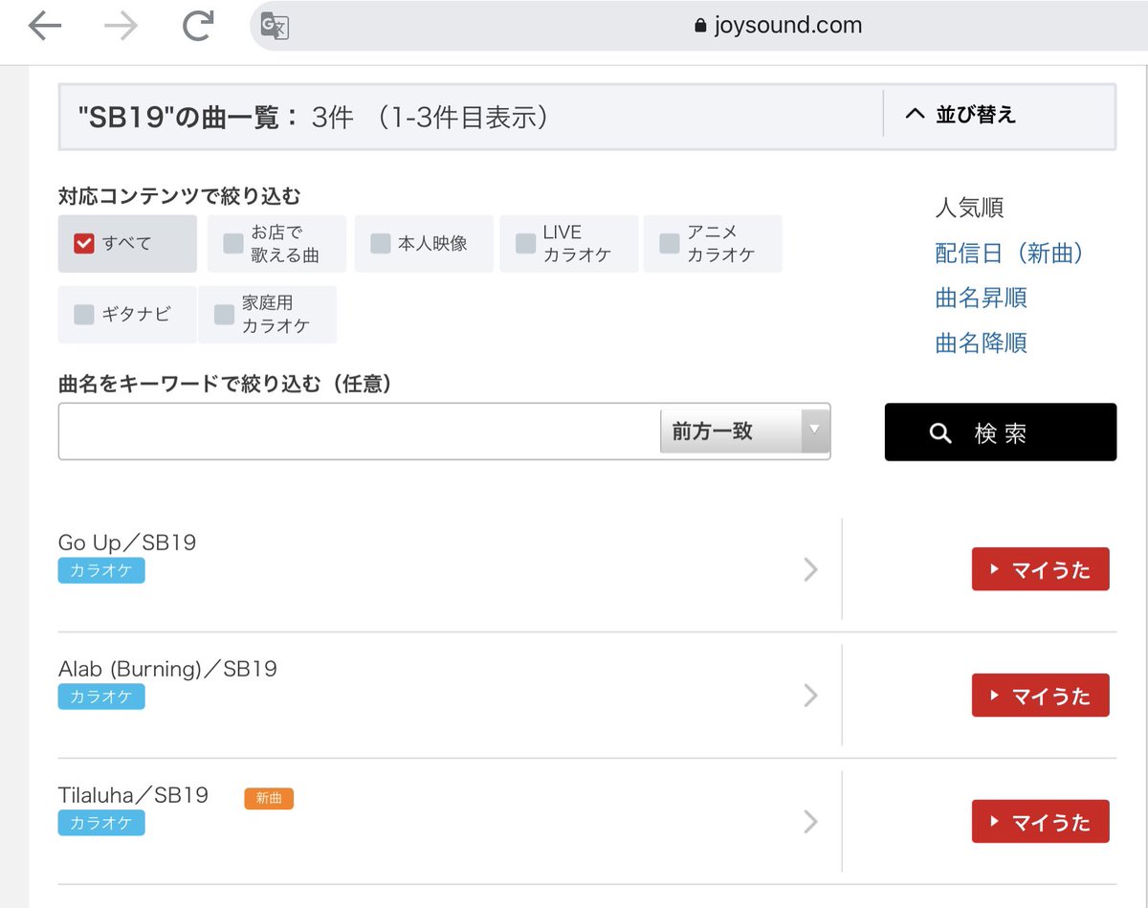Image resolution: width=1148 pixels, height=908 pixels.
Task: Sort songs by 曲名昇順
Action: click(981, 299)
